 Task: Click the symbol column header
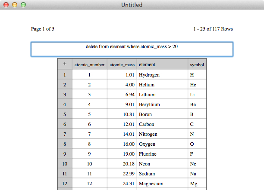197,65
